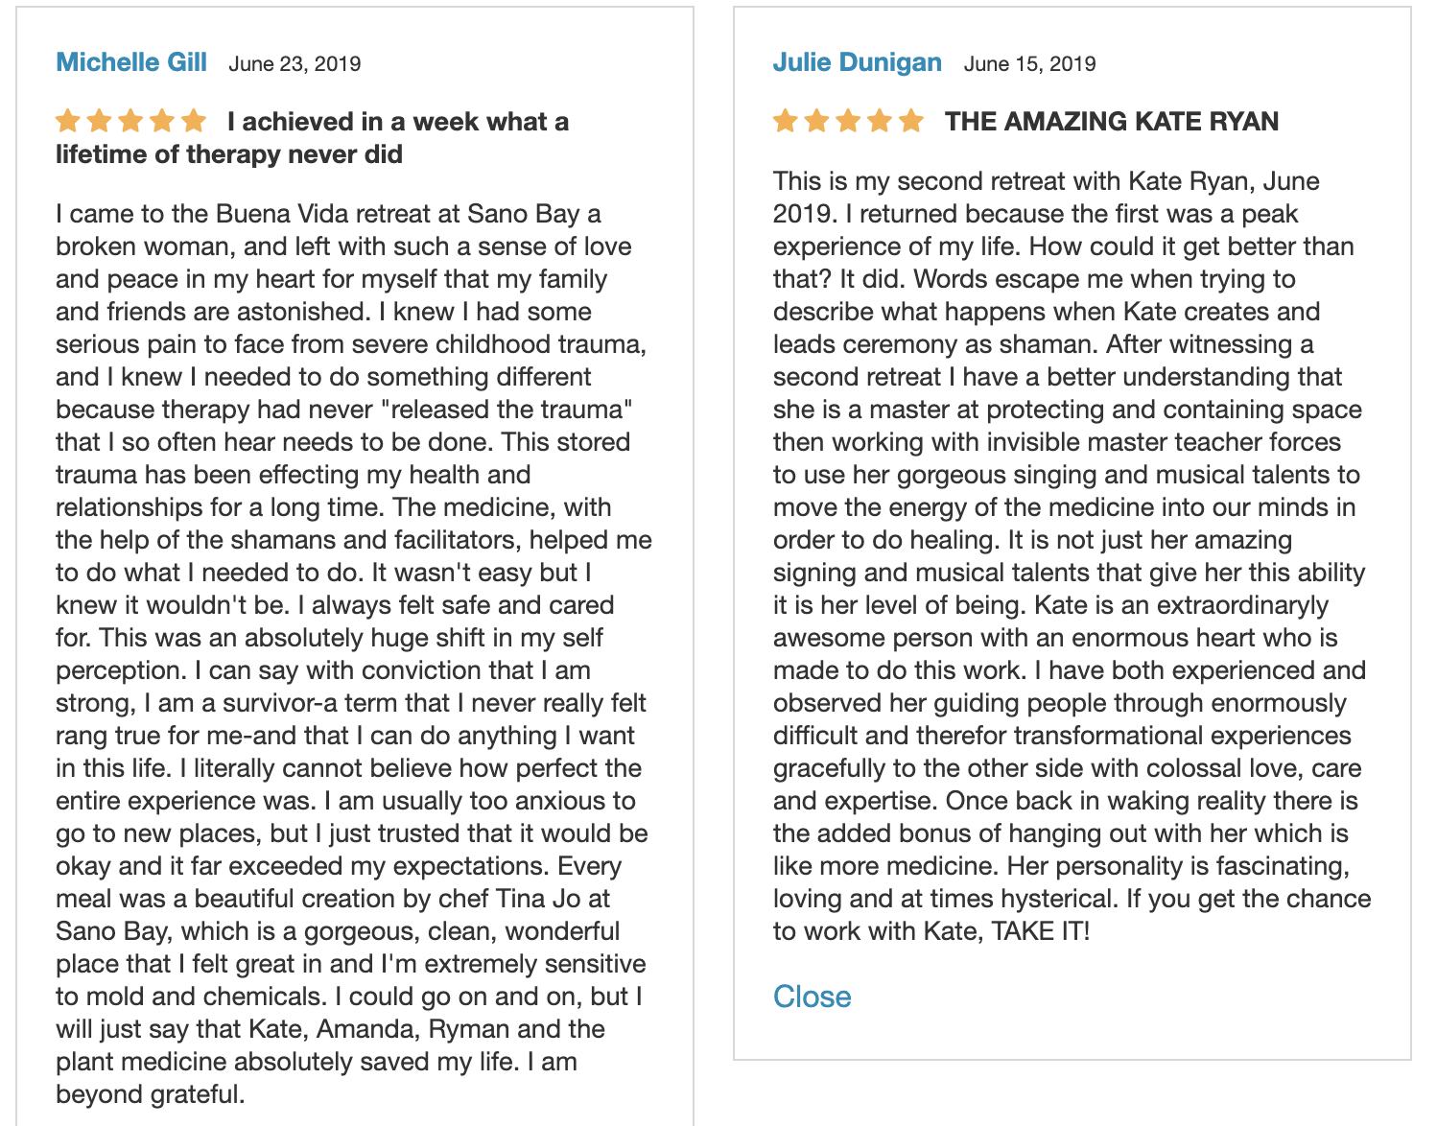Click second star in Julie Dunigan's rating
Image resolution: width=1437 pixels, height=1126 pixels.
point(817,121)
